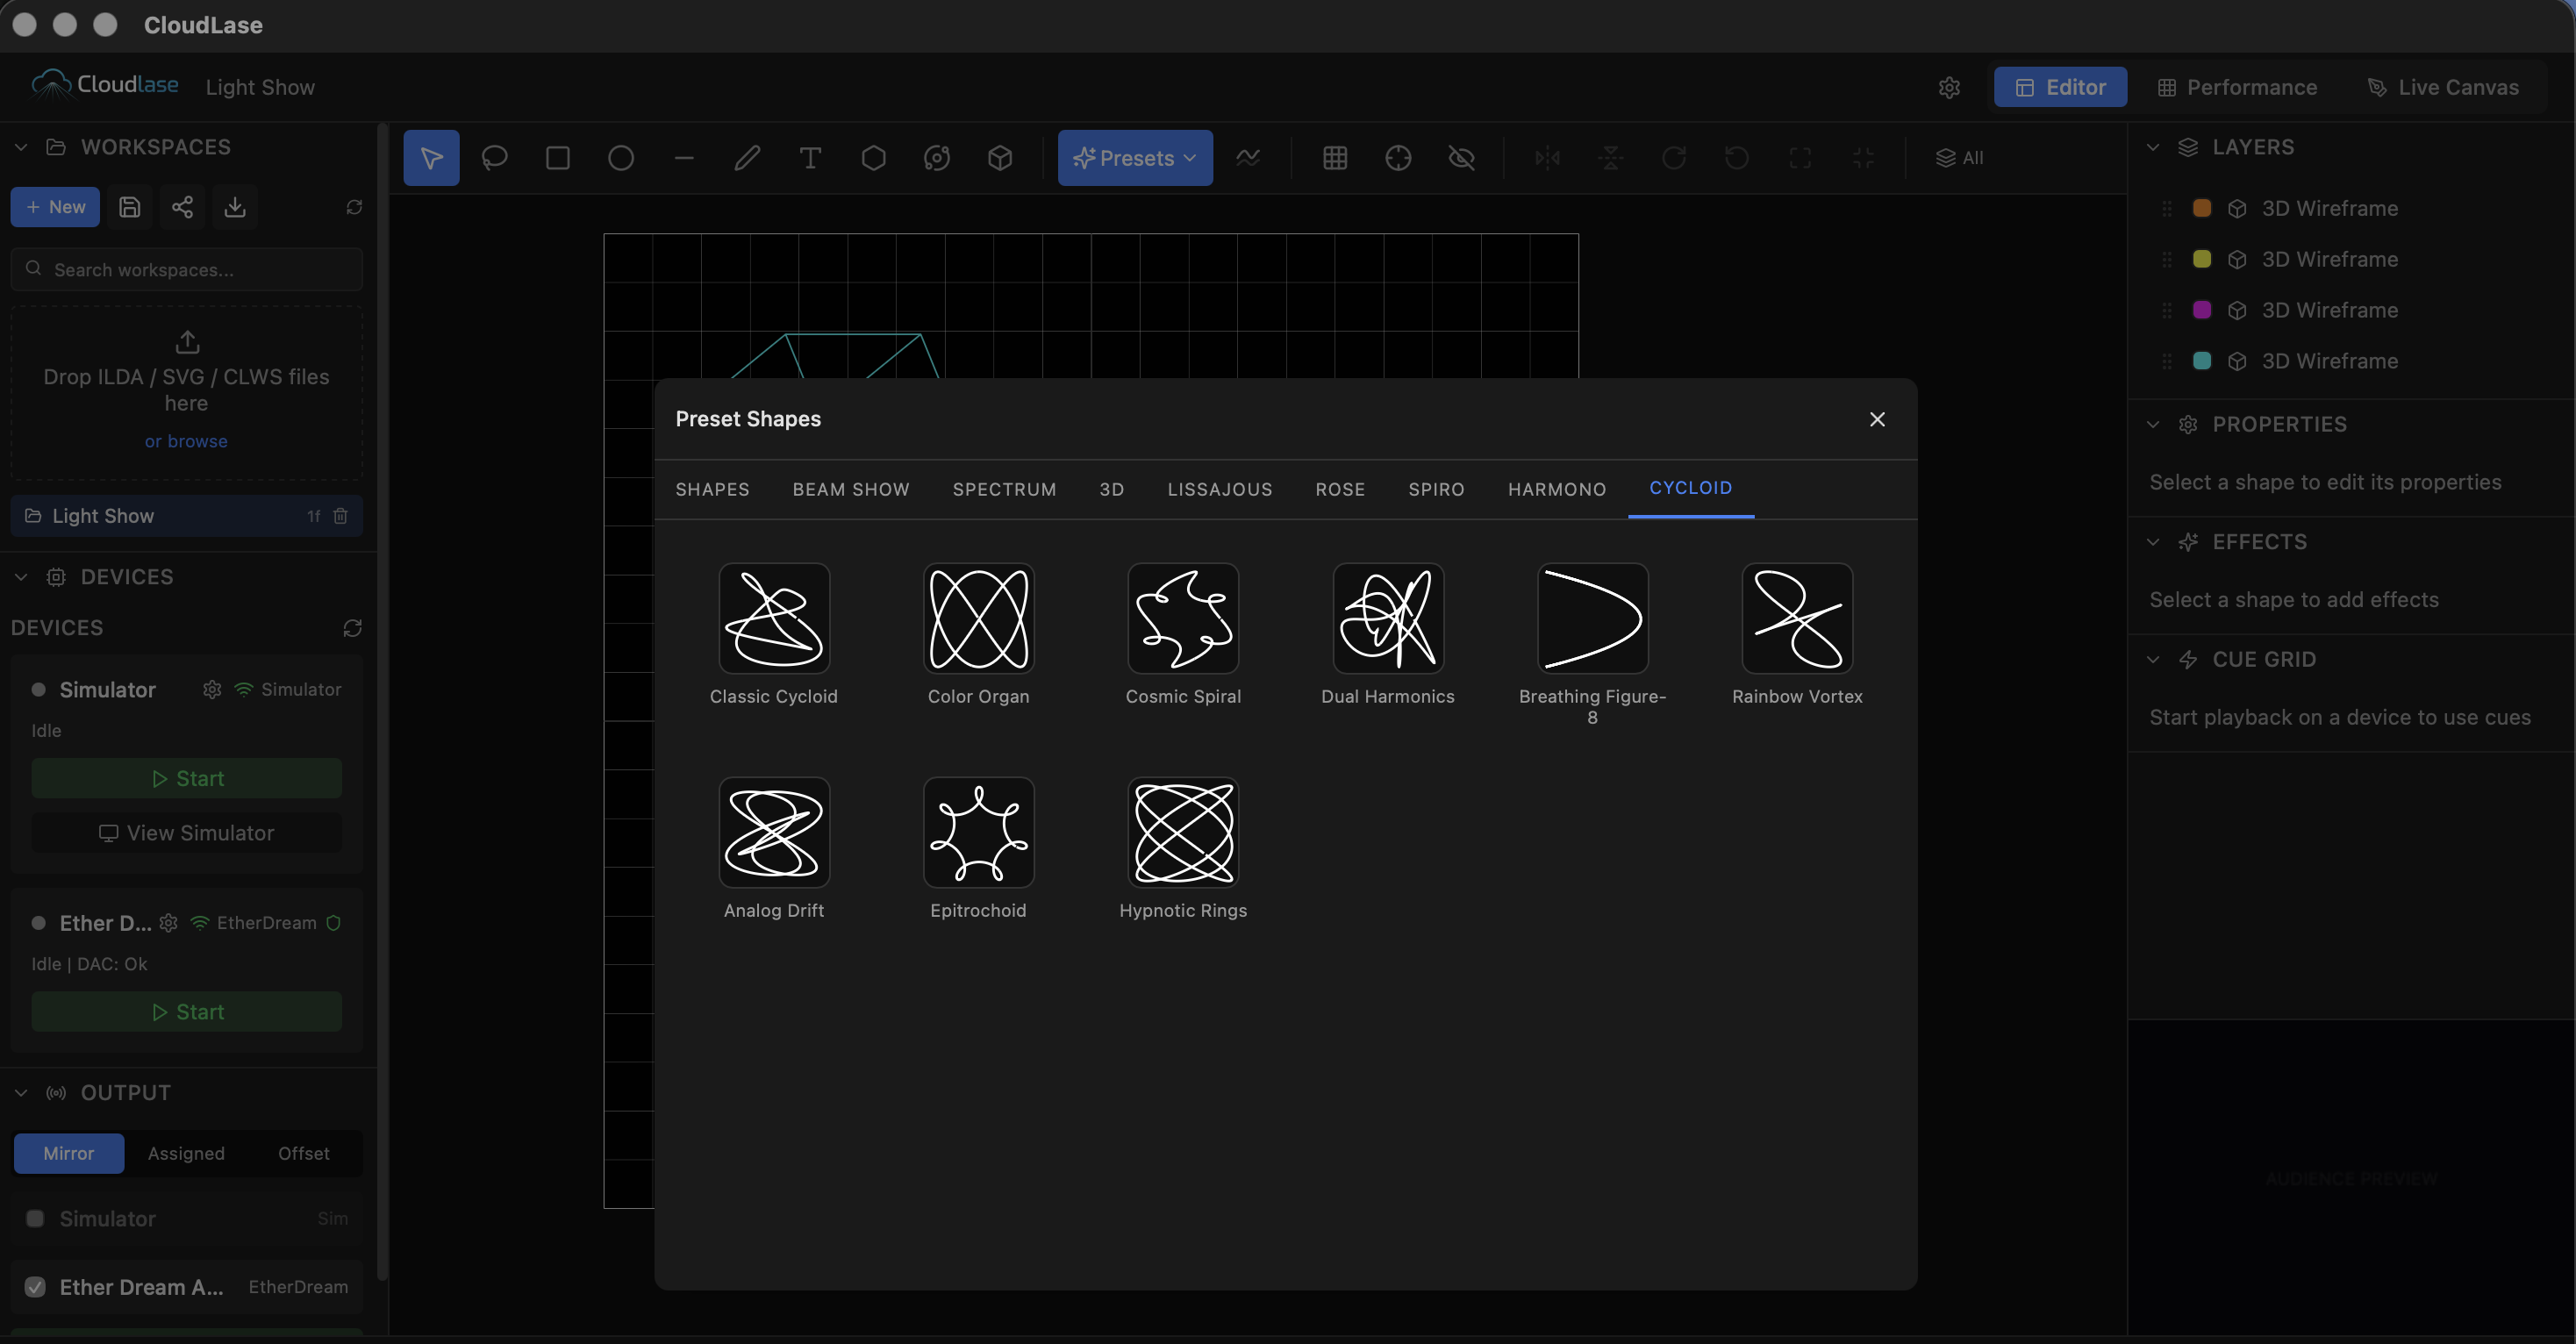Open the 3D cube shape tool
2576x1344 pixels.
[x=1000, y=157]
